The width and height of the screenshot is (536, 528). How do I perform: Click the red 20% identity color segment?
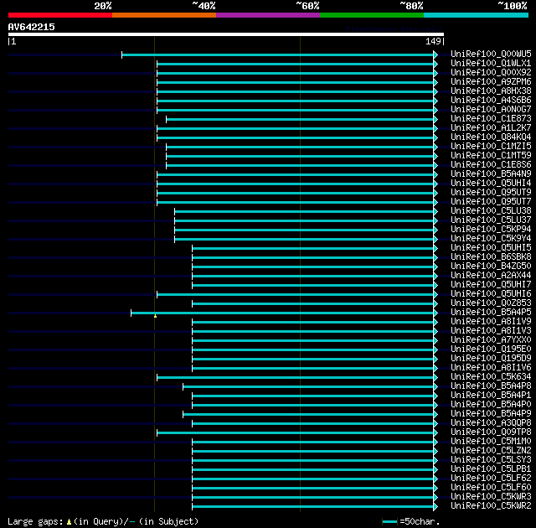tap(60, 15)
